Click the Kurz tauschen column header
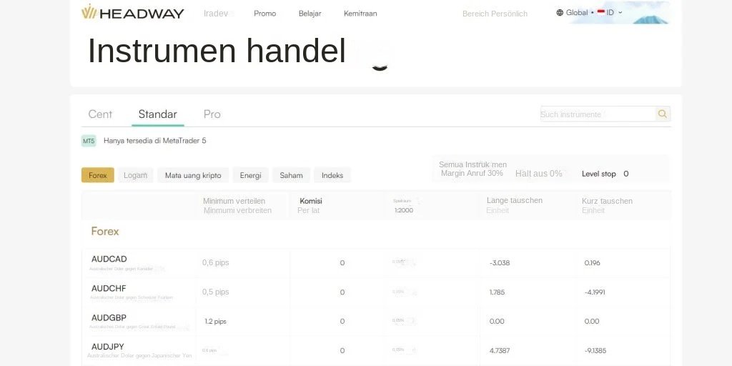 (607, 201)
